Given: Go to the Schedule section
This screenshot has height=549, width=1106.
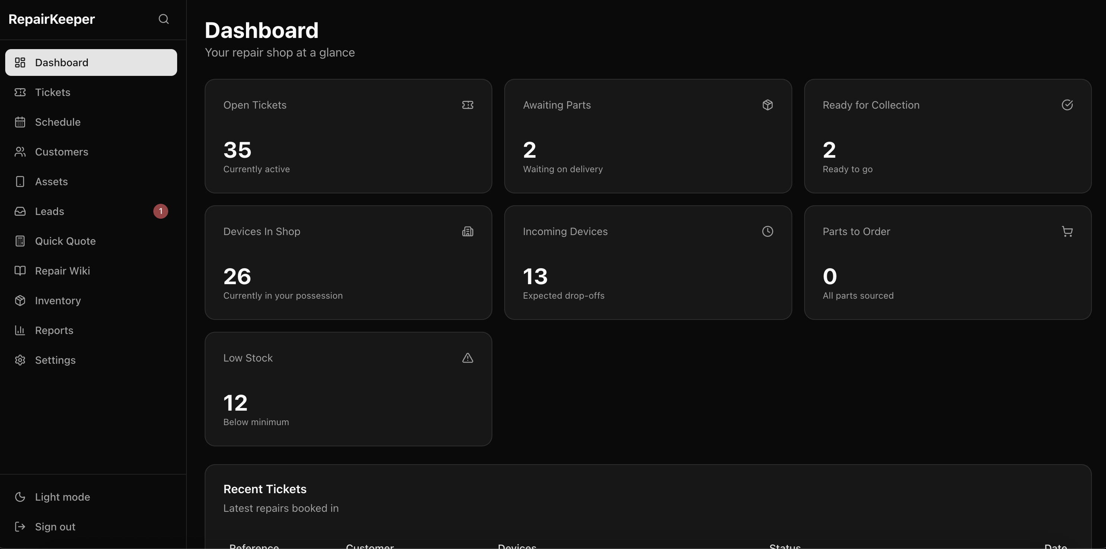Looking at the screenshot, I should tap(58, 122).
